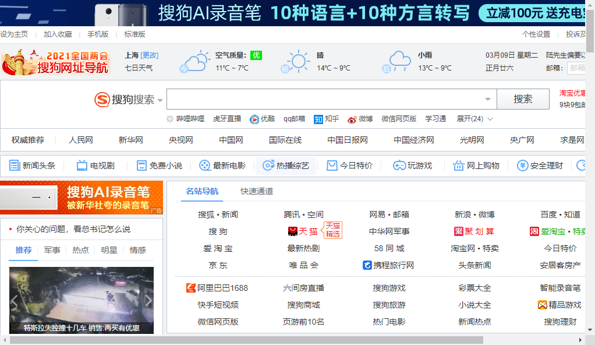The height and width of the screenshot is (345, 595).
Task: Open the 新闻头条 news icon
Action: pos(15,166)
